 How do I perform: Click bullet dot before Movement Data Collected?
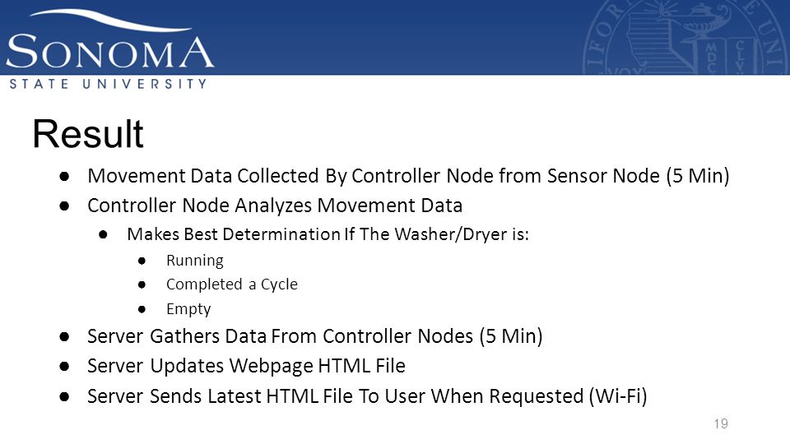coord(64,176)
